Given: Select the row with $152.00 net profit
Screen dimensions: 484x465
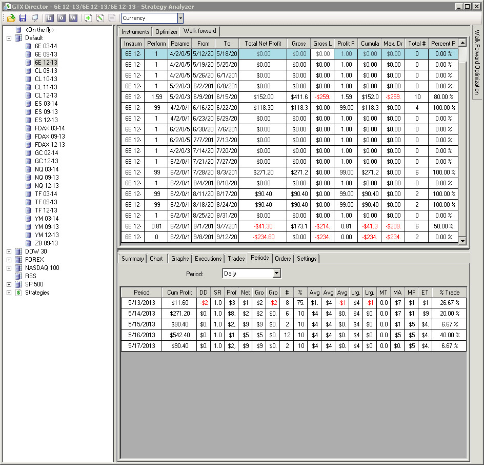Looking at the screenshot, I should point(290,97).
